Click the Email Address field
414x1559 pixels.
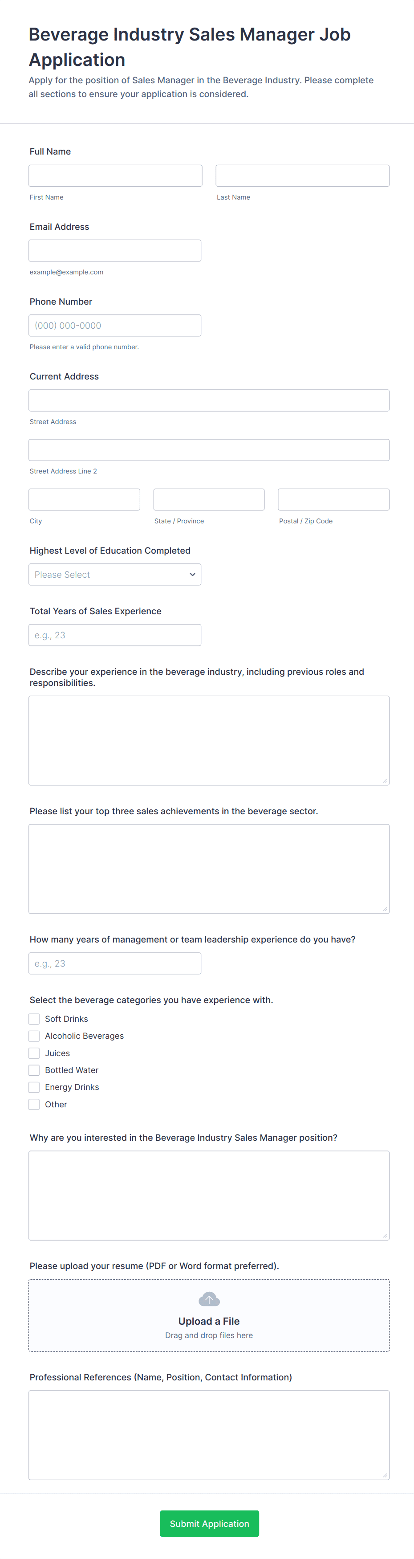[115, 250]
